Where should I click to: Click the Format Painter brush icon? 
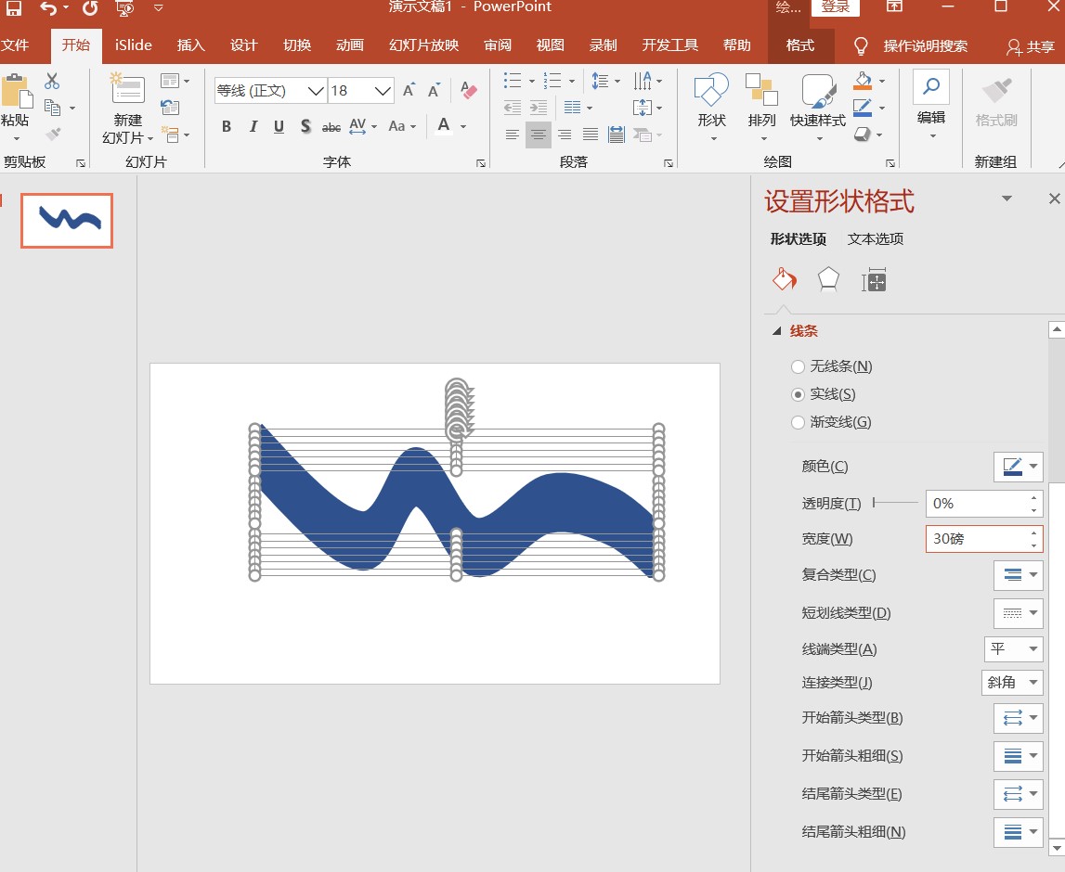click(x=53, y=135)
